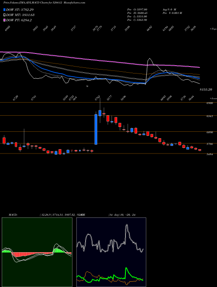Click the 6341 price axis label

click(x=209, y=116)
